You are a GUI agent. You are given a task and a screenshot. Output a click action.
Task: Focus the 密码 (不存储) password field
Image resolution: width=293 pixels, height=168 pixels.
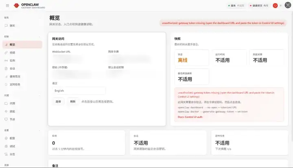coord(79,75)
